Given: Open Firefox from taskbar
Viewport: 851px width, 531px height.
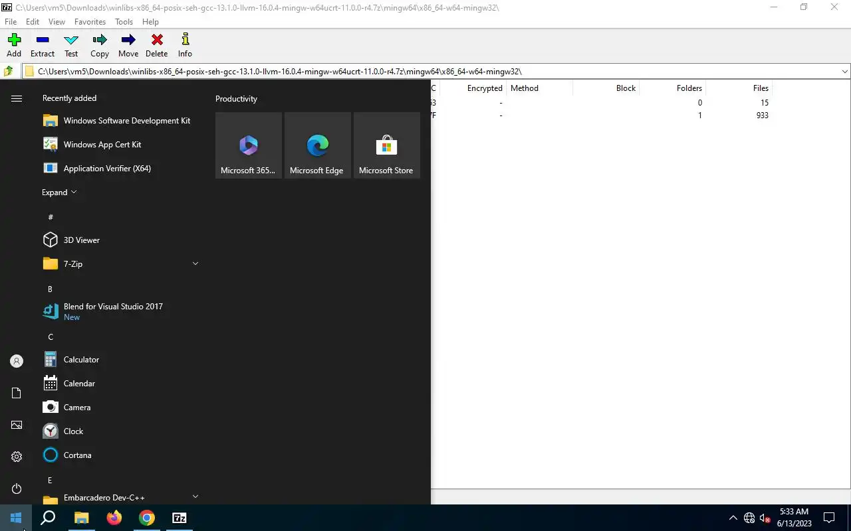Looking at the screenshot, I should pyautogui.click(x=114, y=518).
